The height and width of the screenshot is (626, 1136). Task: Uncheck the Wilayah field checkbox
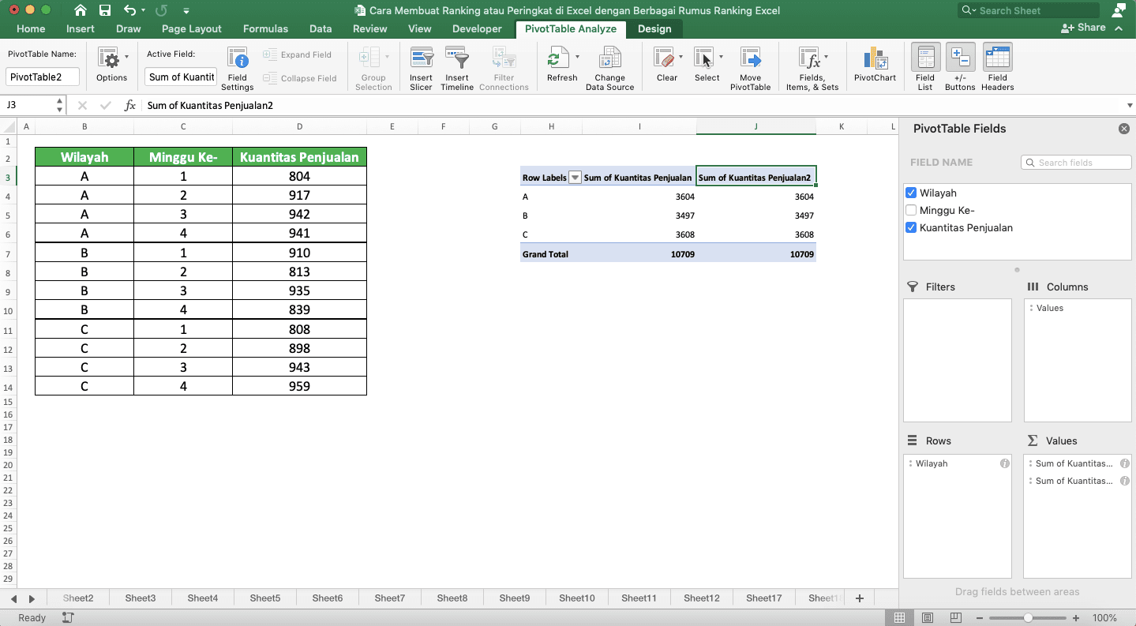pos(911,193)
